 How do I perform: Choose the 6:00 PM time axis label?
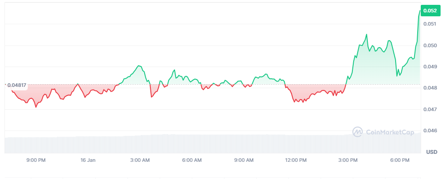[x=400, y=160]
